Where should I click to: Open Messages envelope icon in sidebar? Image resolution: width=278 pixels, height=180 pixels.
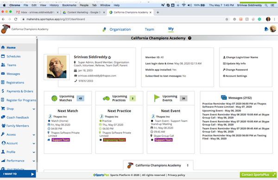3,74
